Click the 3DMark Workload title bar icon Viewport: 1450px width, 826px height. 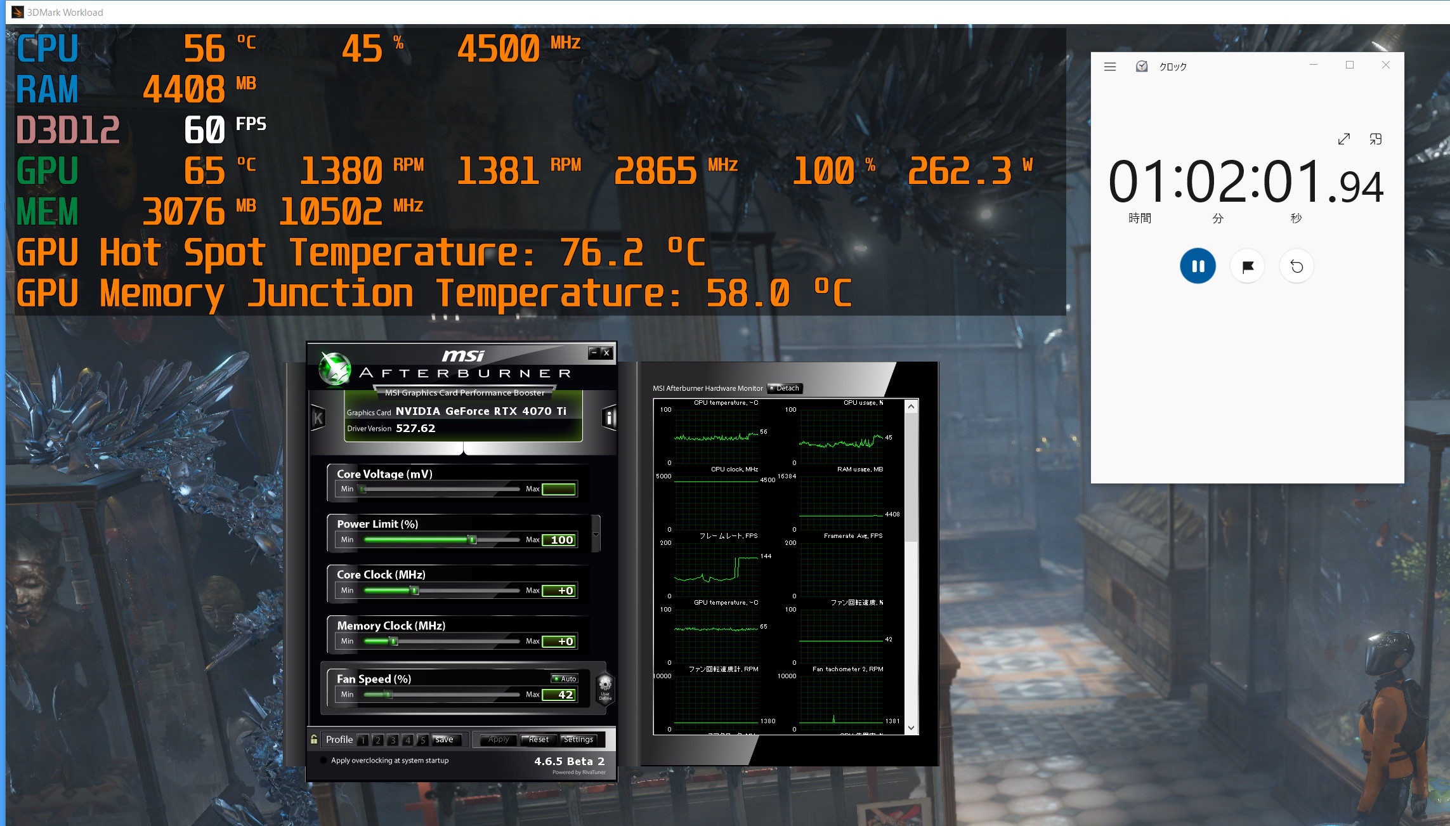click(x=17, y=12)
